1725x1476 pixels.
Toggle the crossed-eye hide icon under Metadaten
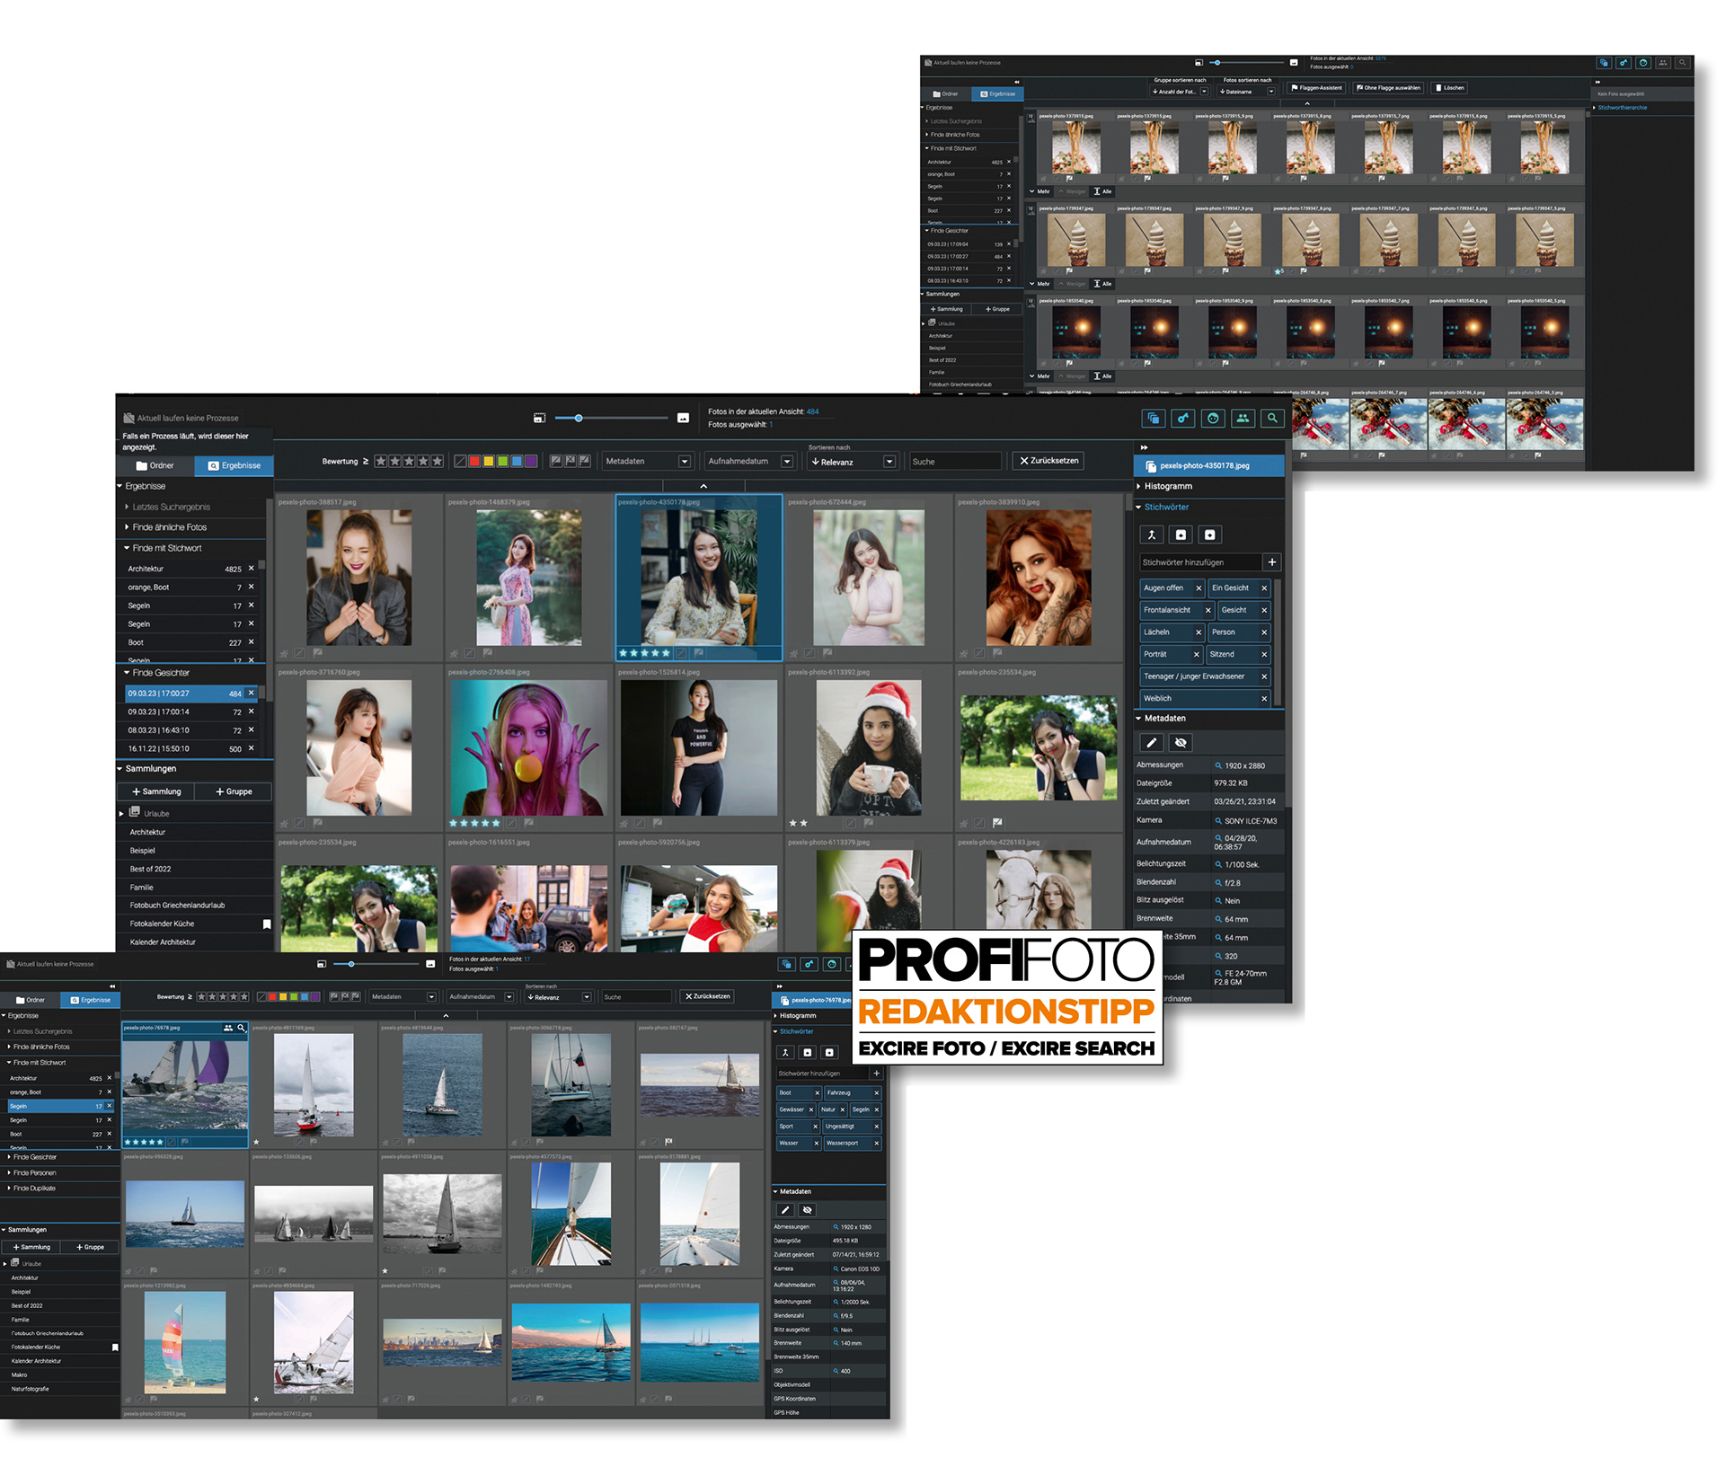[x=1181, y=743]
